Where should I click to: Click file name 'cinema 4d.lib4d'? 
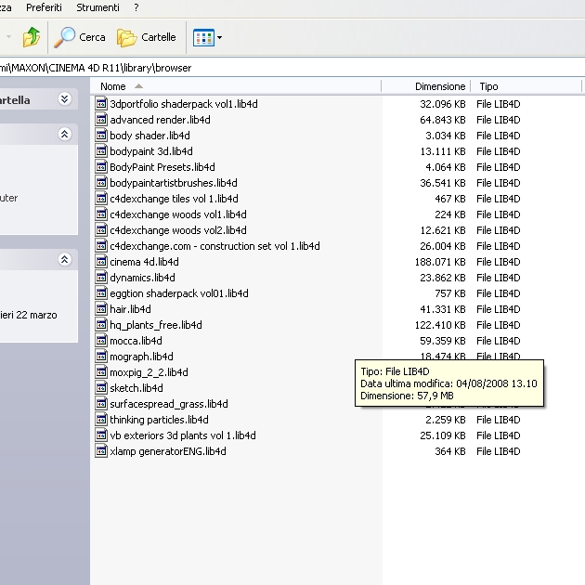[x=144, y=262]
